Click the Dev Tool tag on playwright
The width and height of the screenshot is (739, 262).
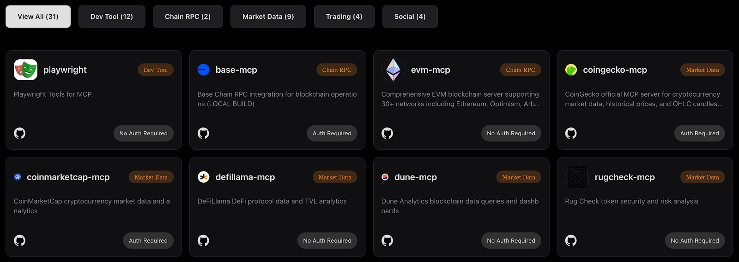point(155,70)
